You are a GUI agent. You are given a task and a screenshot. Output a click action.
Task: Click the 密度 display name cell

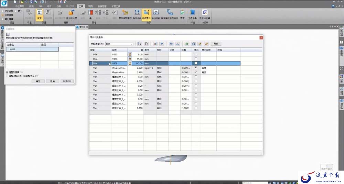click(209, 68)
